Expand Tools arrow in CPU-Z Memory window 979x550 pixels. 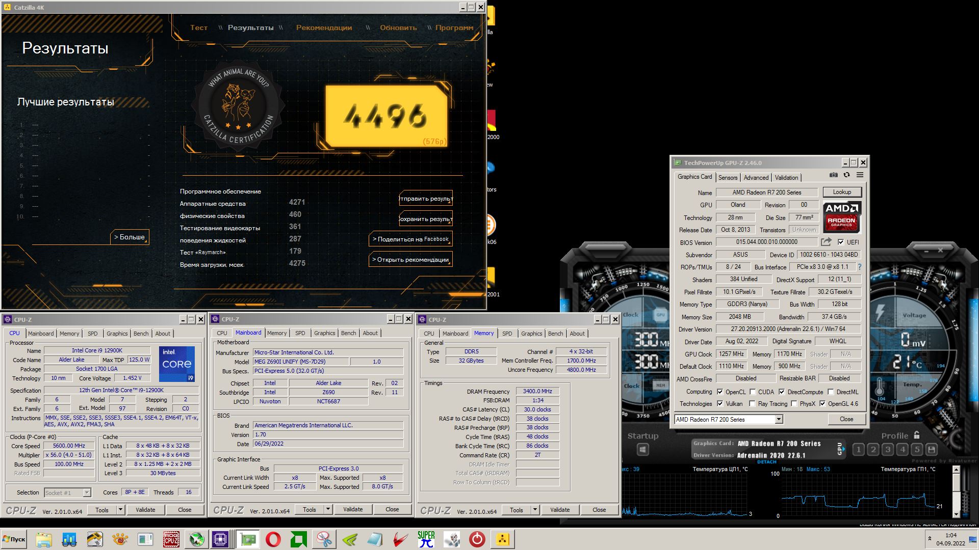point(535,509)
